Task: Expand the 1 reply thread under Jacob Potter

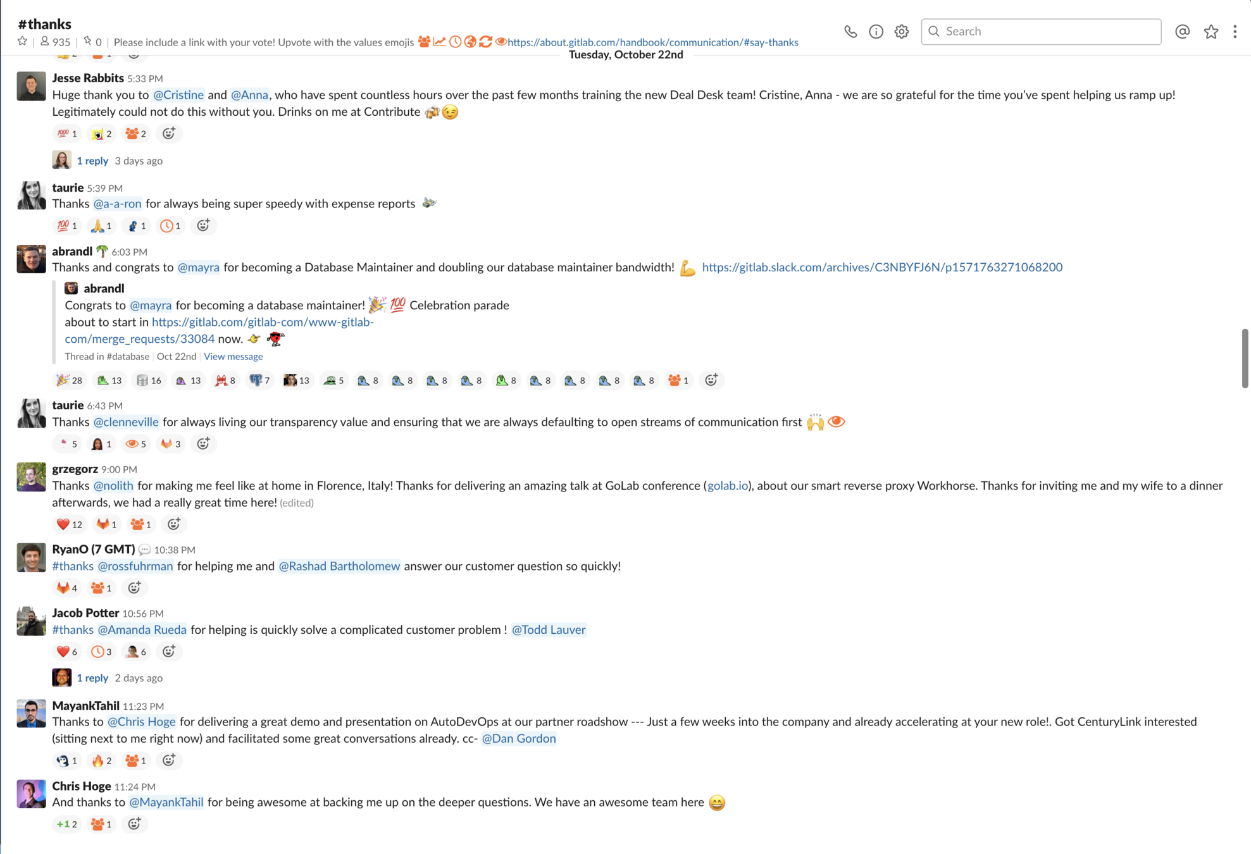Action: [x=92, y=678]
